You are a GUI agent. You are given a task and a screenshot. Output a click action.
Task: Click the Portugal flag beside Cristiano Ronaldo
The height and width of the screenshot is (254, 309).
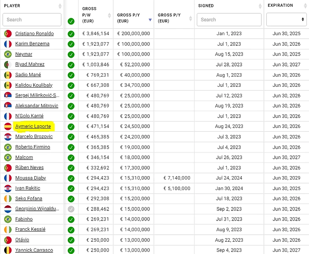coord(8,33)
